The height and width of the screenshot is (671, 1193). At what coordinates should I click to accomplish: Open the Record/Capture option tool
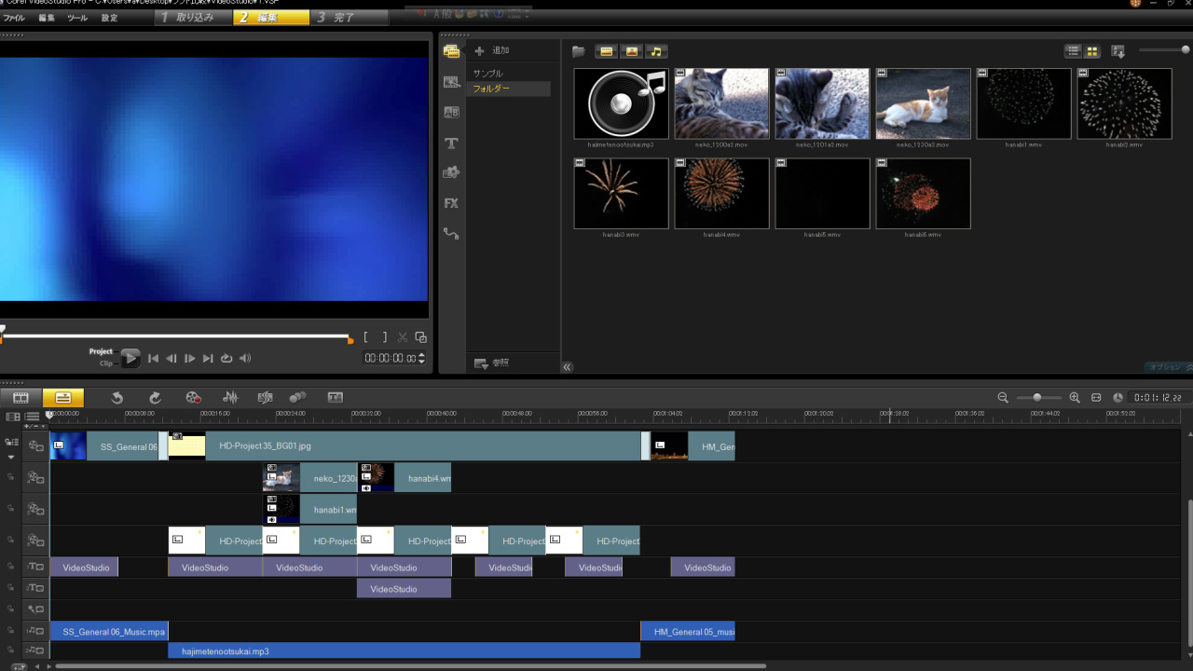coord(193,398)
